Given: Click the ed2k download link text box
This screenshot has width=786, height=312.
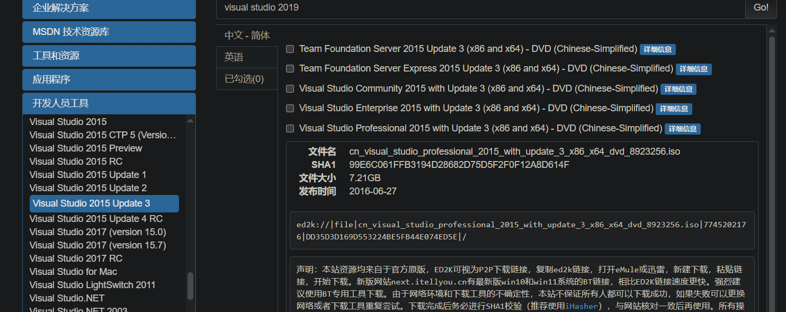Looking at the screenshot, I should point(522,230).
